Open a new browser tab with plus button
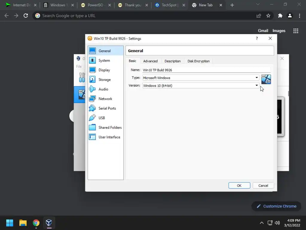The height and width of the screenshot is (230, 306). click(232, 5)
